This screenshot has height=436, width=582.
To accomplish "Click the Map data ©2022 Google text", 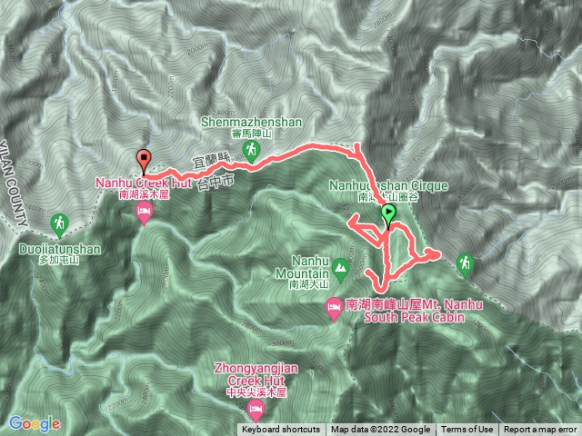I will pyautogui.click(x=380, y=430).
